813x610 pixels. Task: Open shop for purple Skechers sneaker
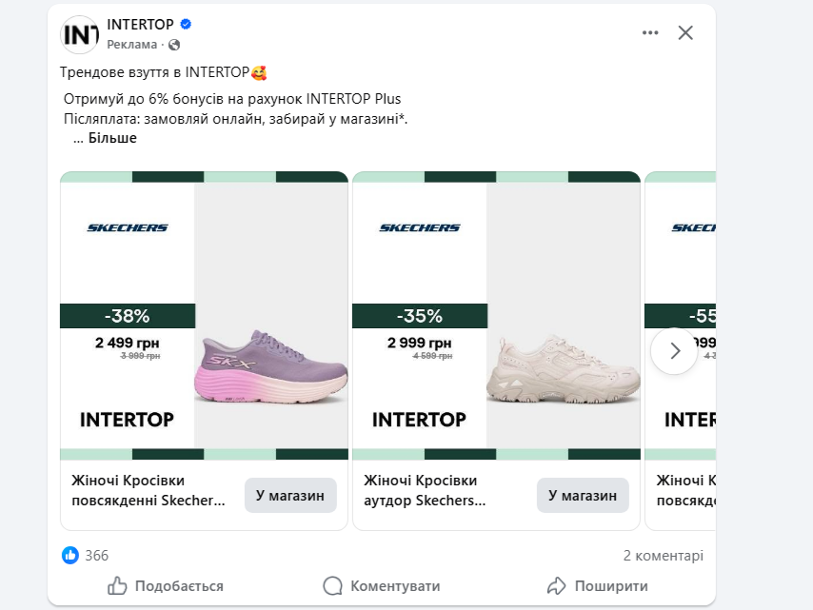[290, 496]
